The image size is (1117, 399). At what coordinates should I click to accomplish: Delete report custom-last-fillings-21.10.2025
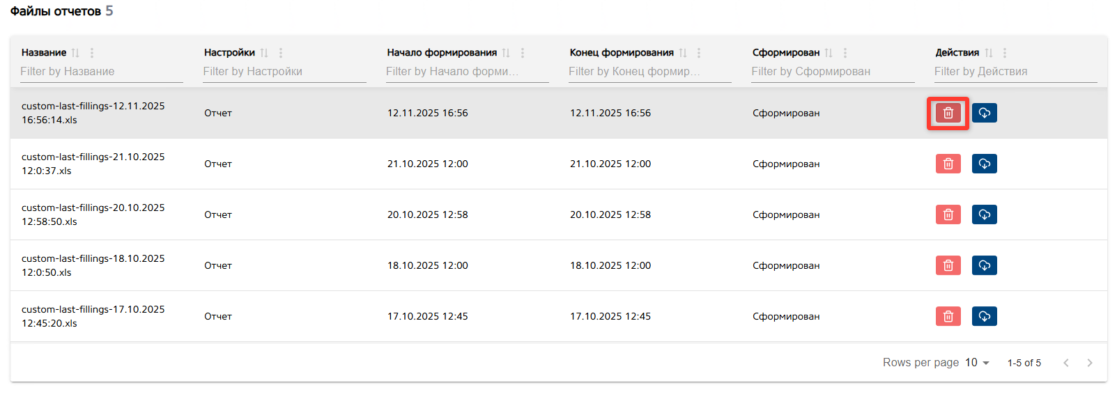[x=948, y=164]
